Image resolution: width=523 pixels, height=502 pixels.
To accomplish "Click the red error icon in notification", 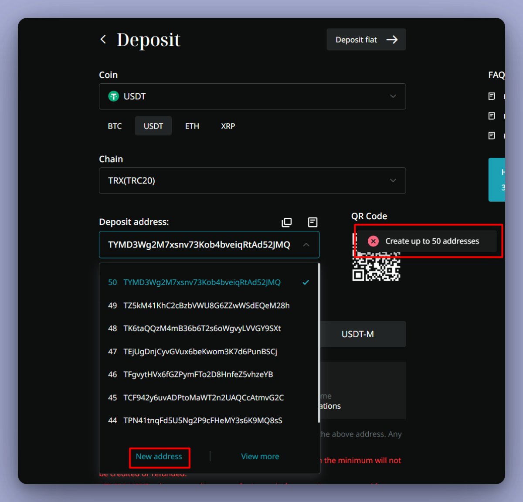I will (374, 241).
